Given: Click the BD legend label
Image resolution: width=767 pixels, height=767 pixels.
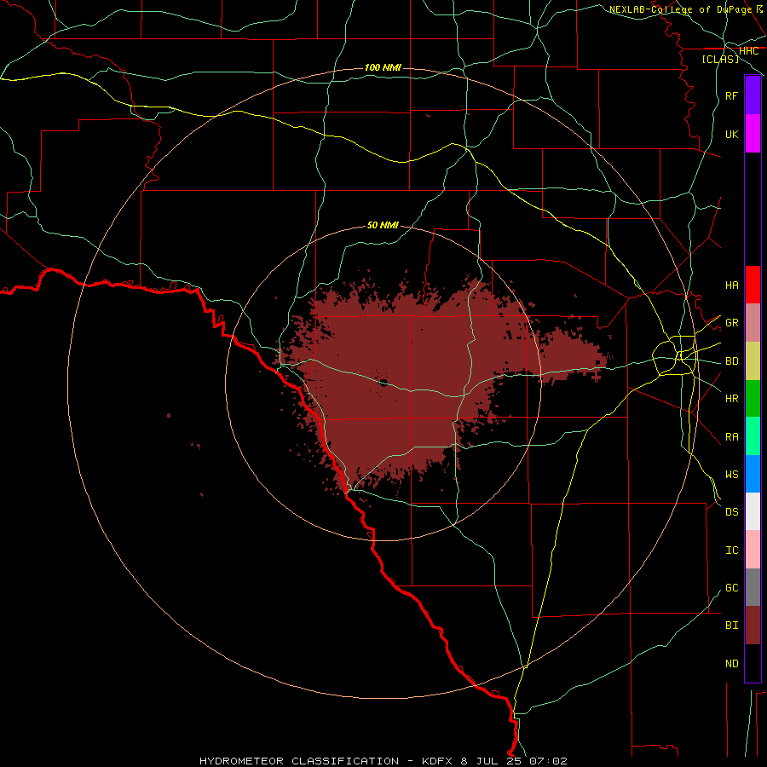Looking at the screenshot, I should [731, 361].
